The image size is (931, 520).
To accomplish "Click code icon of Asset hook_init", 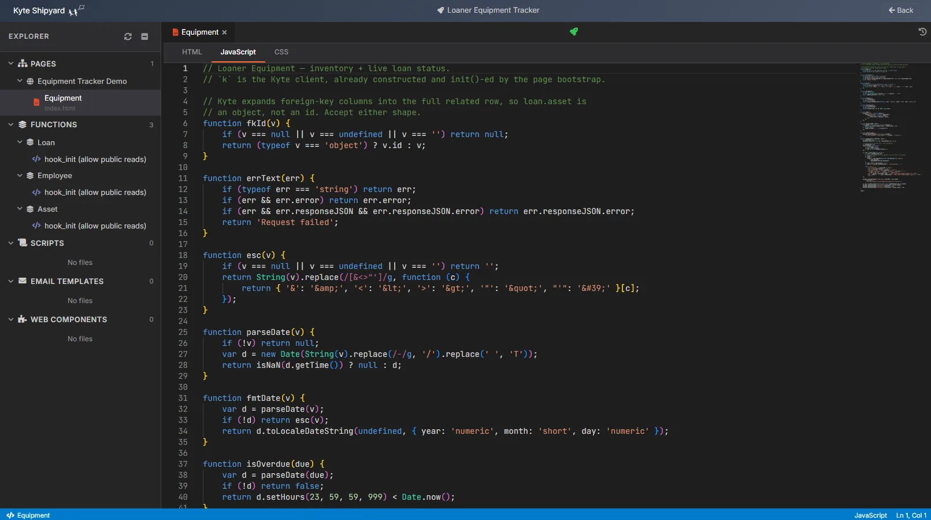I will coord(36,226).
